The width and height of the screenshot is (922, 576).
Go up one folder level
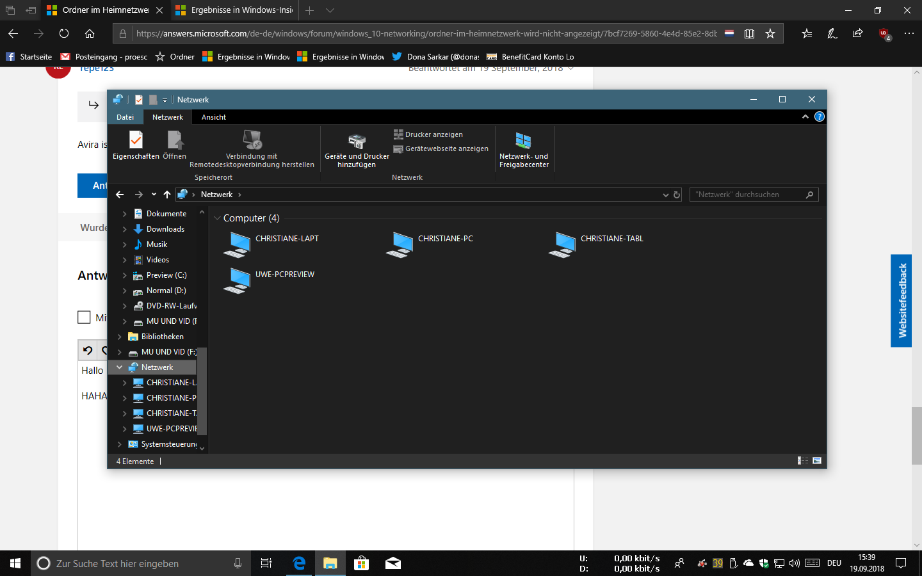(167, 195)
